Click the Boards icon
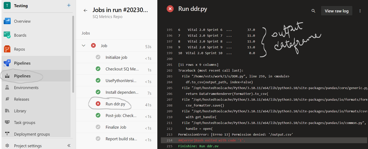 (7, 35)
